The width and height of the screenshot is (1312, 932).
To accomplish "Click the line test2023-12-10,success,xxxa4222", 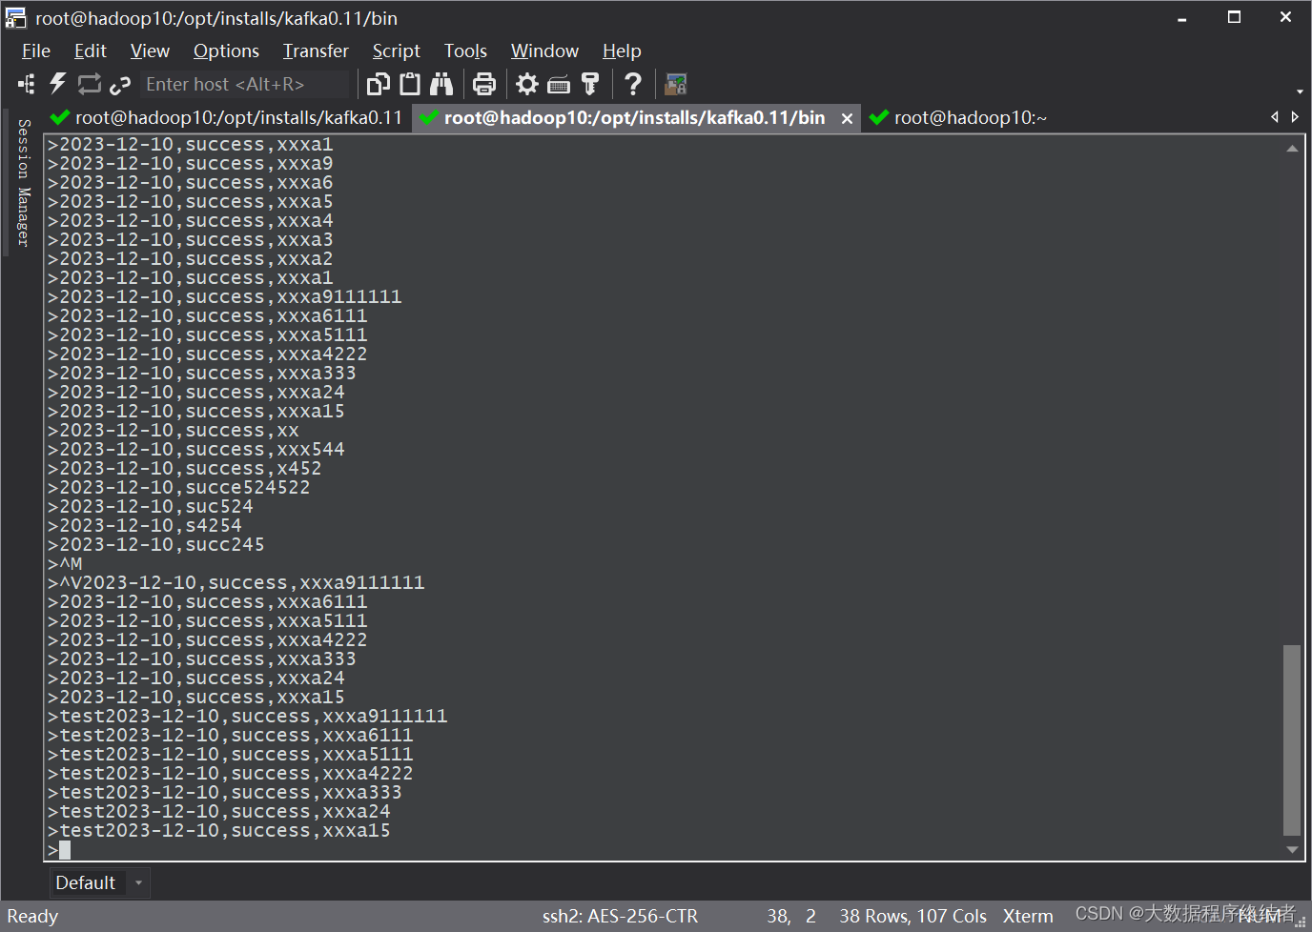I will (230, 773).
